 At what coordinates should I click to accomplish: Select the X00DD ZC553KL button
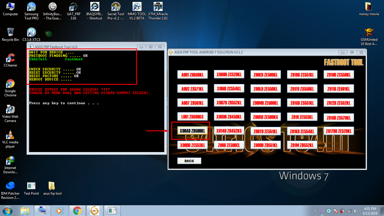click(192, 145)
